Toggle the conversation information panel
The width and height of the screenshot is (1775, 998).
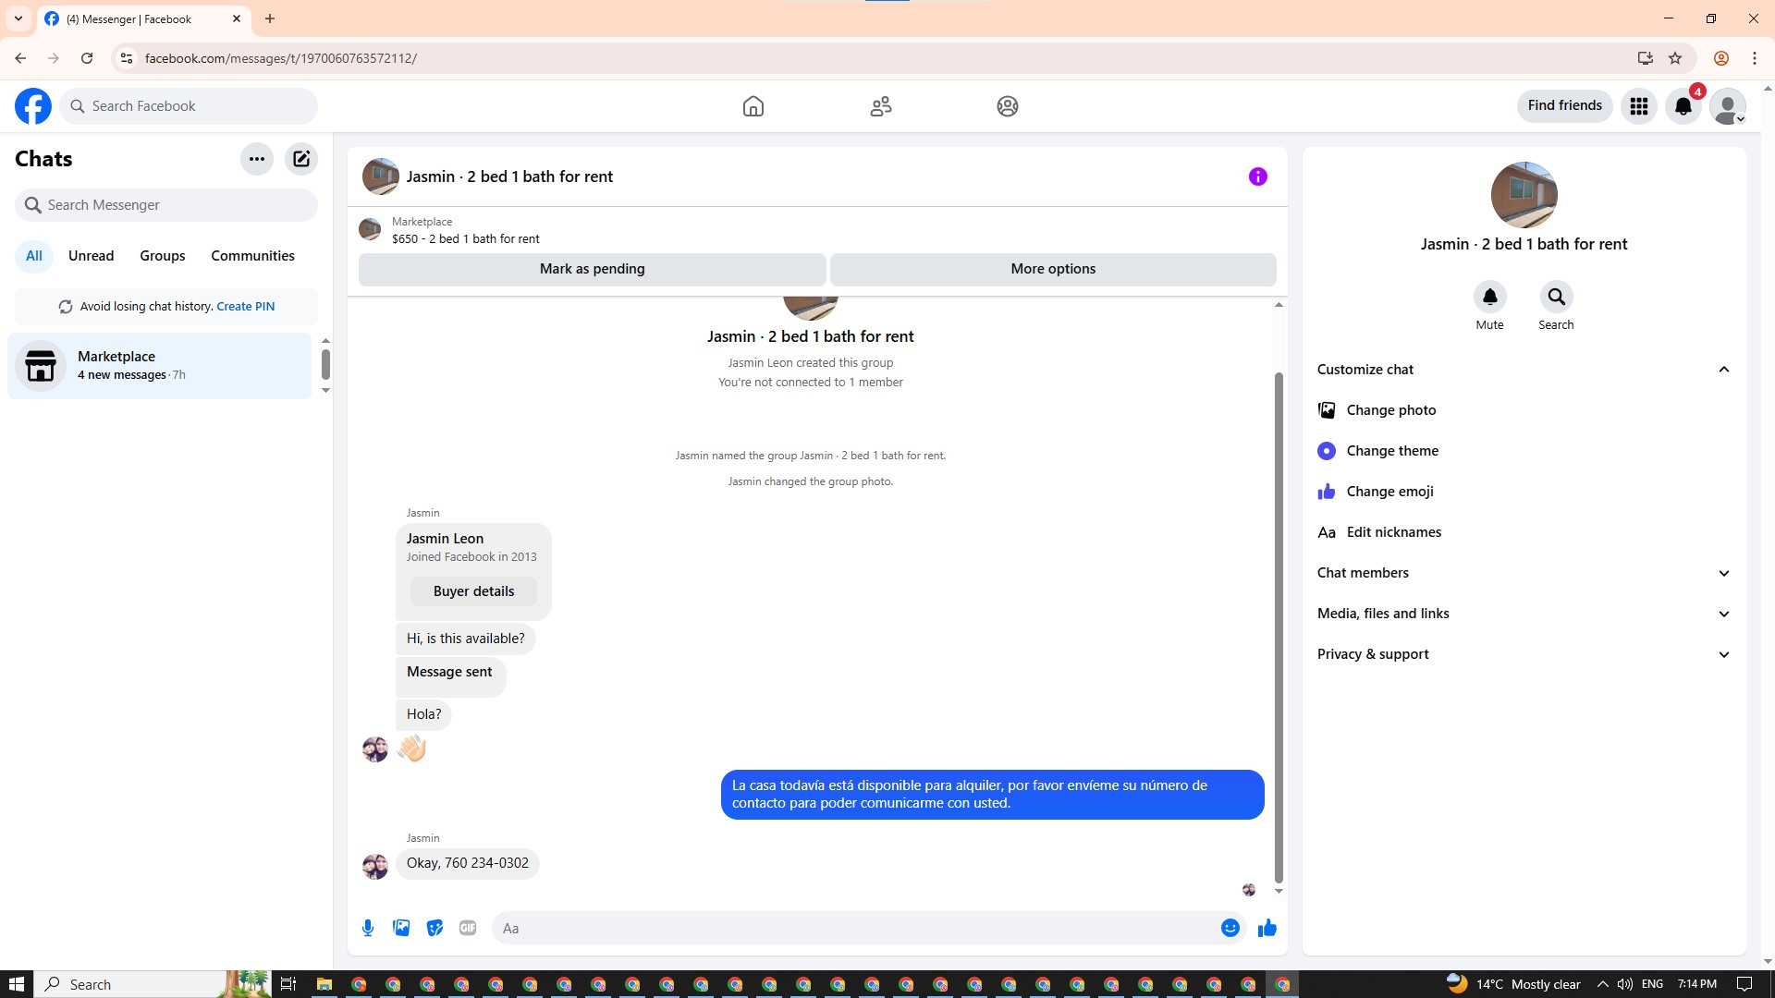point(1257,176)
